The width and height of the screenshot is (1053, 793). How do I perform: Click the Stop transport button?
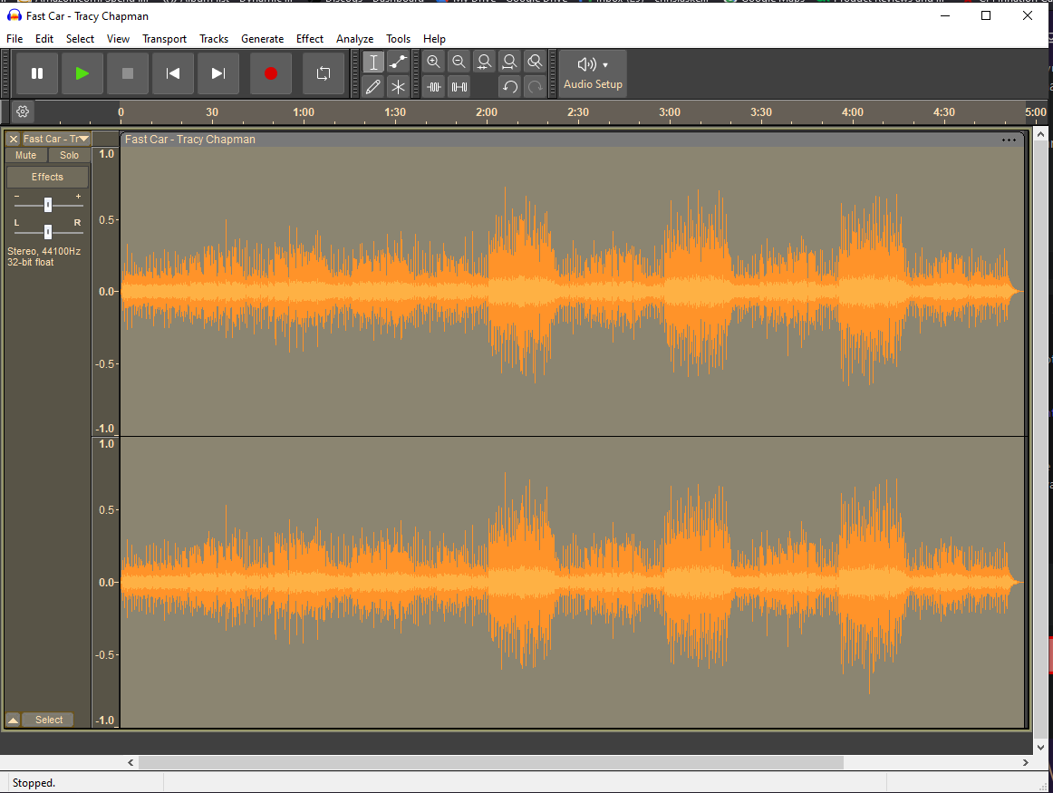click(x=128, y=73)
